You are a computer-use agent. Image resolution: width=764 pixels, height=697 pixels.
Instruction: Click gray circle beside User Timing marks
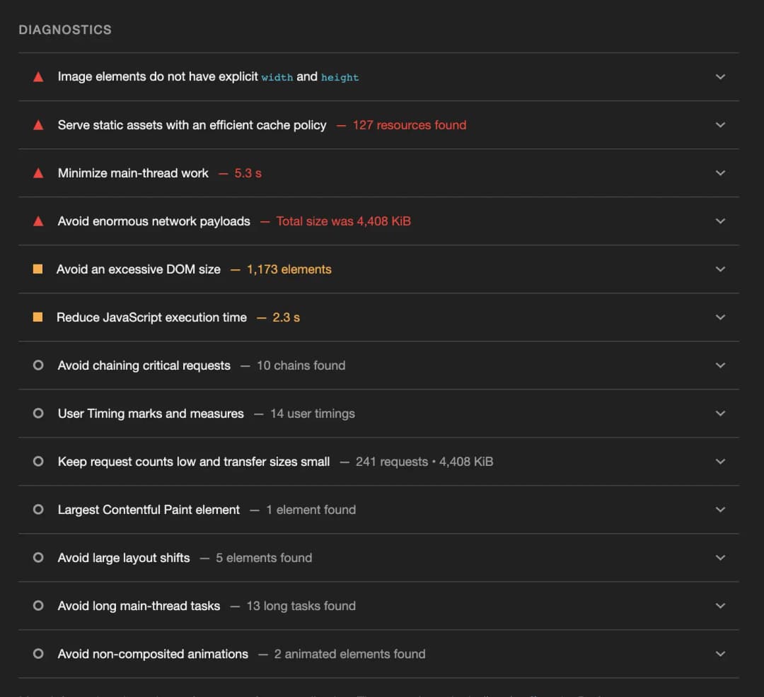38,414
